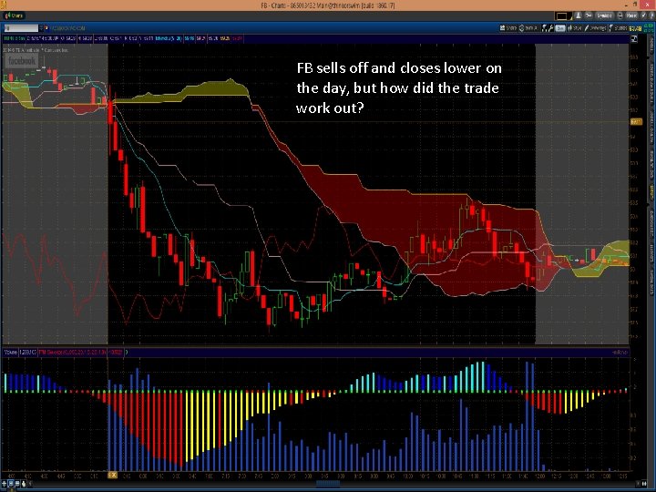
Task: Open the Style menu
Action: (x=574, y=28)
